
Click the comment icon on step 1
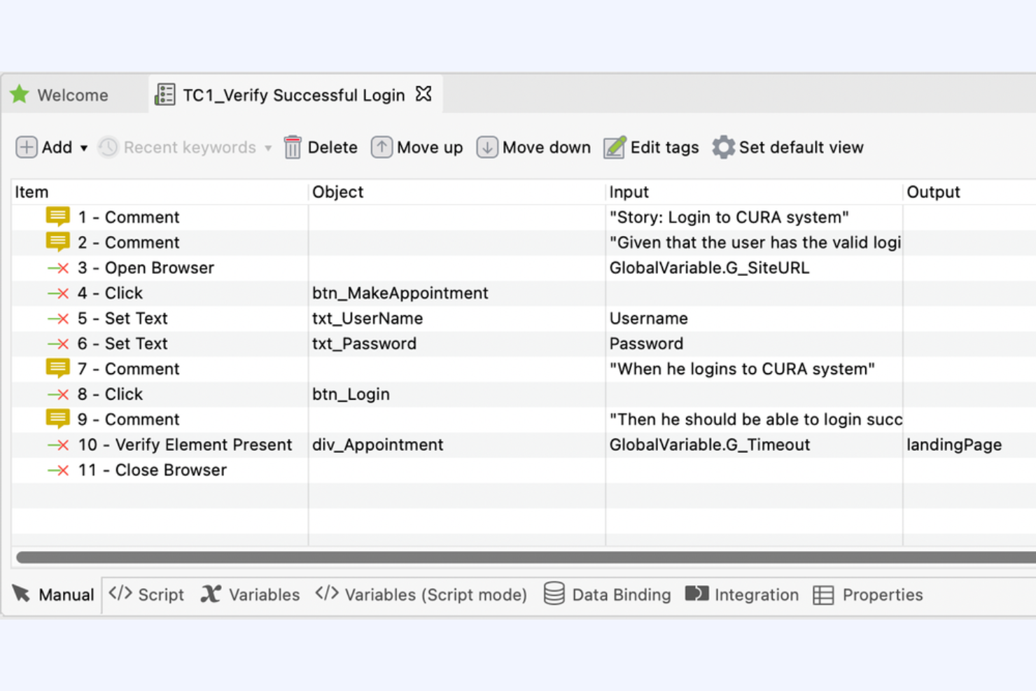57,217
